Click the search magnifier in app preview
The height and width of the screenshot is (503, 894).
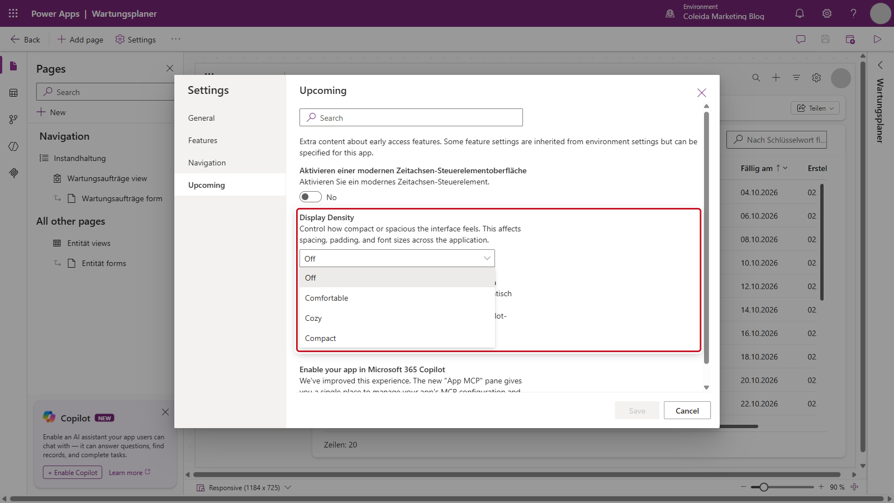pos(756,78)
